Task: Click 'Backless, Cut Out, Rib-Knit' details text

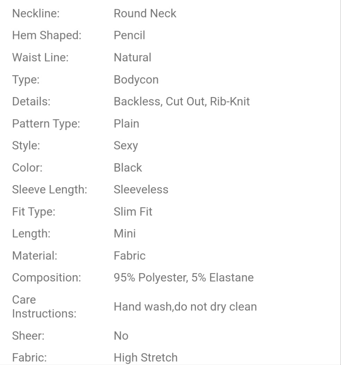Action: pyautogui.click(x=182, y=102)
